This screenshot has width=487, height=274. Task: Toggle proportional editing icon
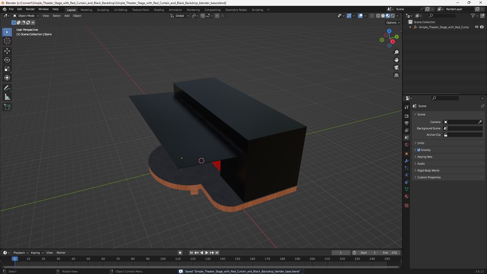tap(217, 16)
